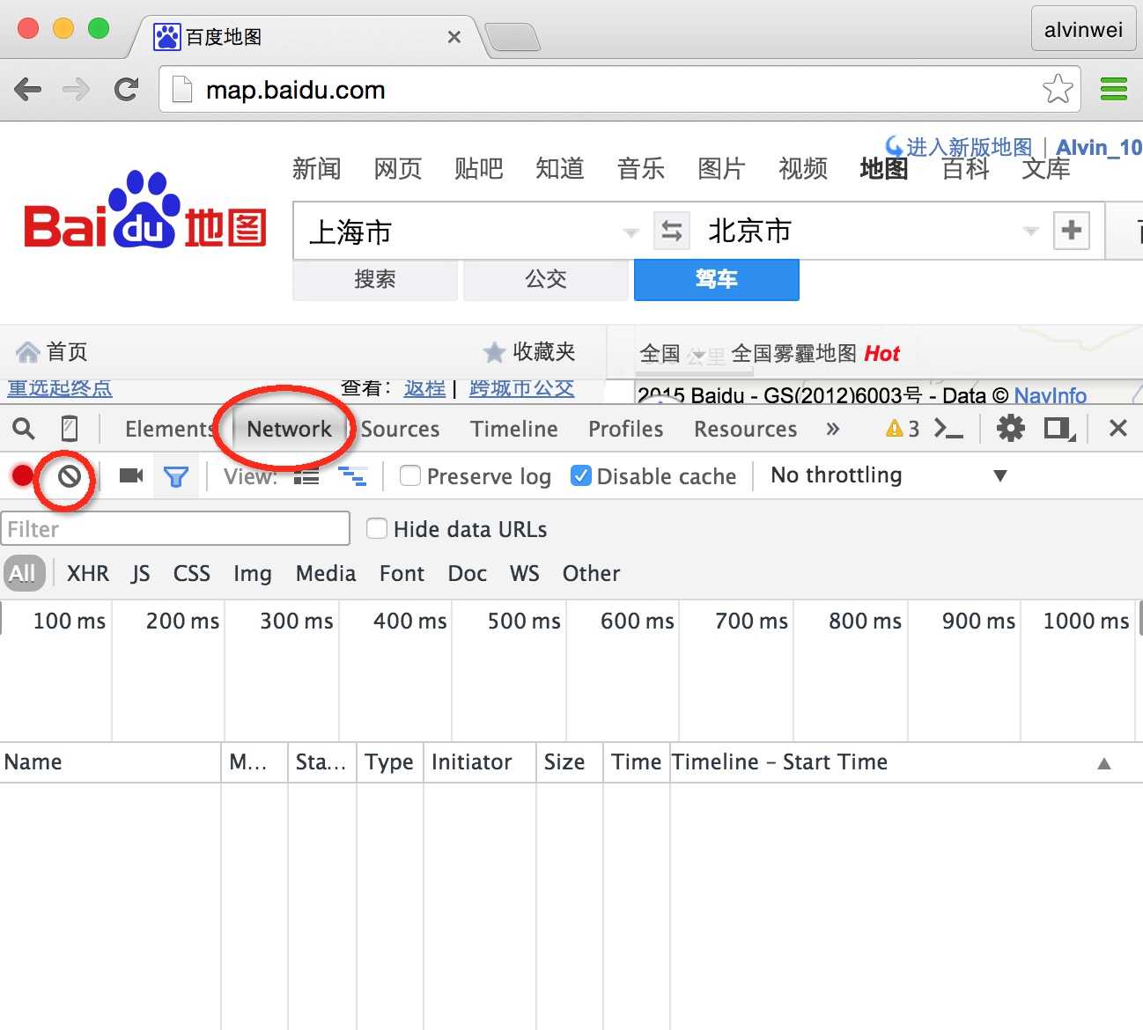Filter requests by Font
Screen dimensions: 1143x1030
[402, 573]
